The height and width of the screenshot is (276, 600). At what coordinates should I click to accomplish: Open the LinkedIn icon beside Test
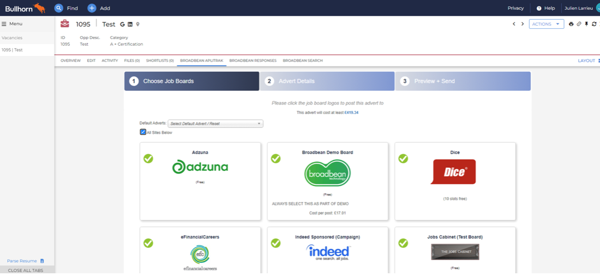(x=130, y=24)
